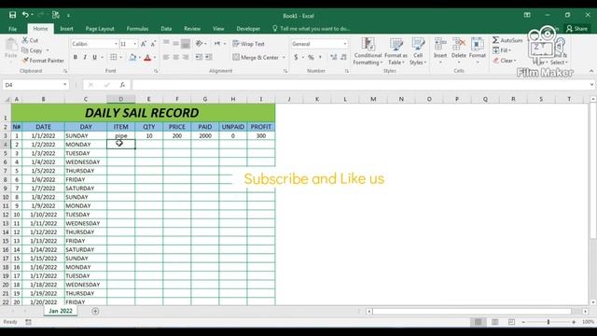The width and height of the screenshot is (597, 336).
Task: Expand the Merge & Center dropdown arrow
Action: point(284,58)
